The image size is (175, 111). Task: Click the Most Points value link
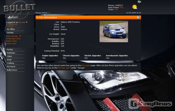(122, 8)
